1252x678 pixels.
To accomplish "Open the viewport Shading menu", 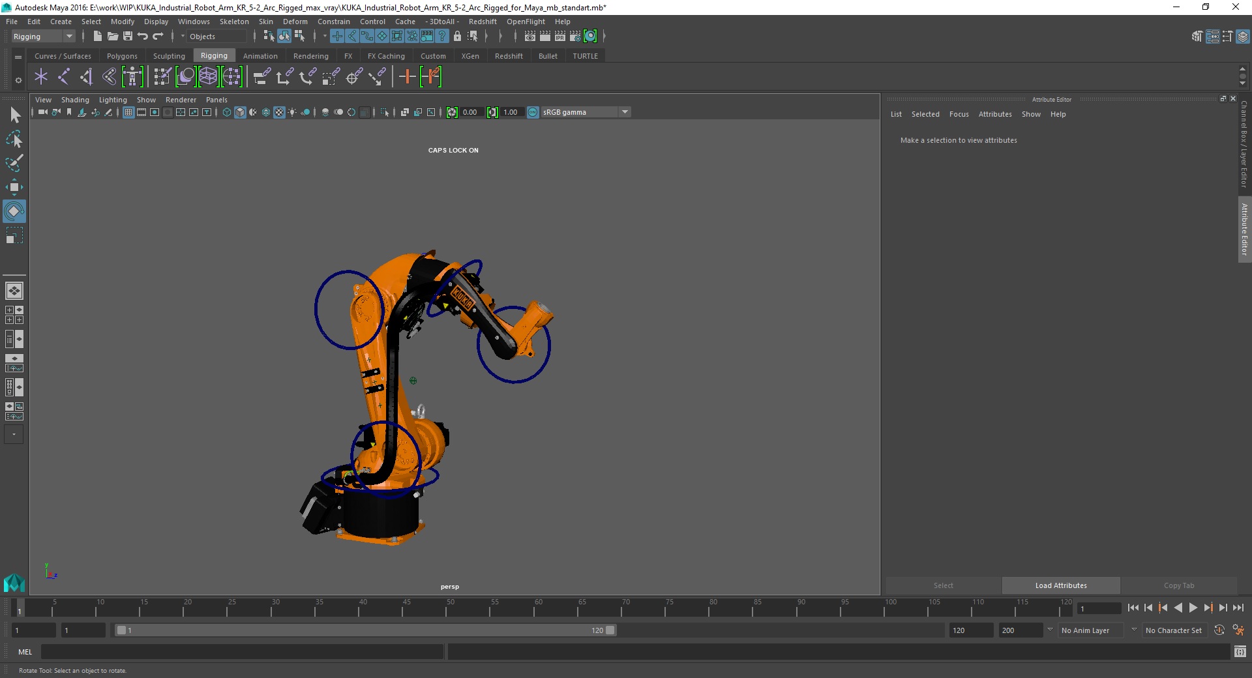I will (x=75, y=100).
